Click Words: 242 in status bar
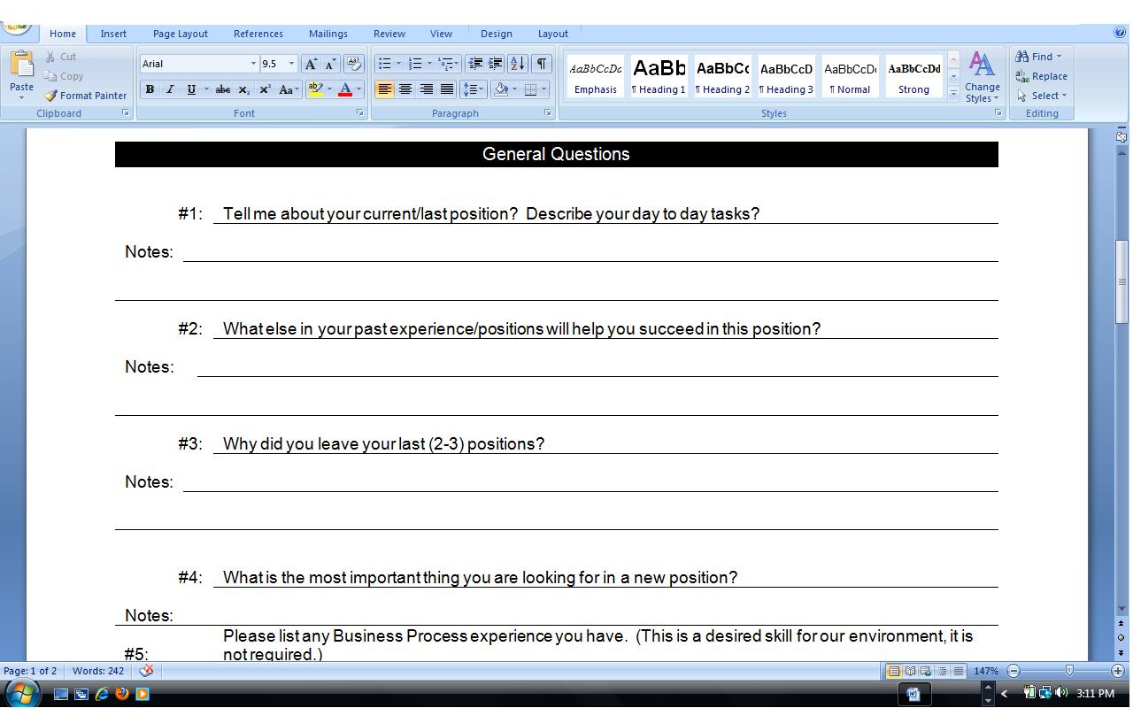Viewport: 1133px width, 708px height. coord(98,671)
